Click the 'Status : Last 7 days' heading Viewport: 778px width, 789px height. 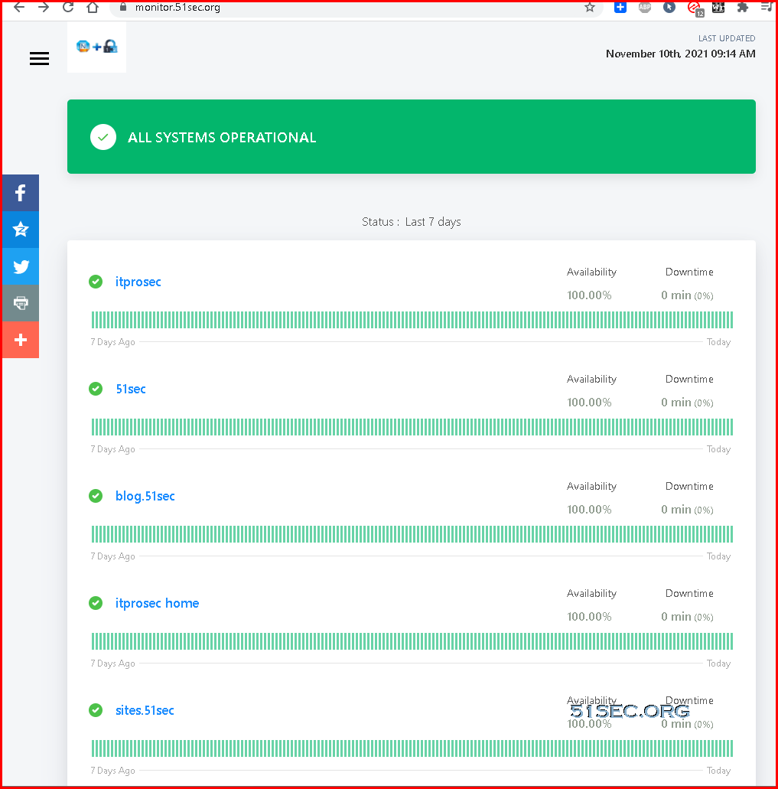click(x=412, y=222)
